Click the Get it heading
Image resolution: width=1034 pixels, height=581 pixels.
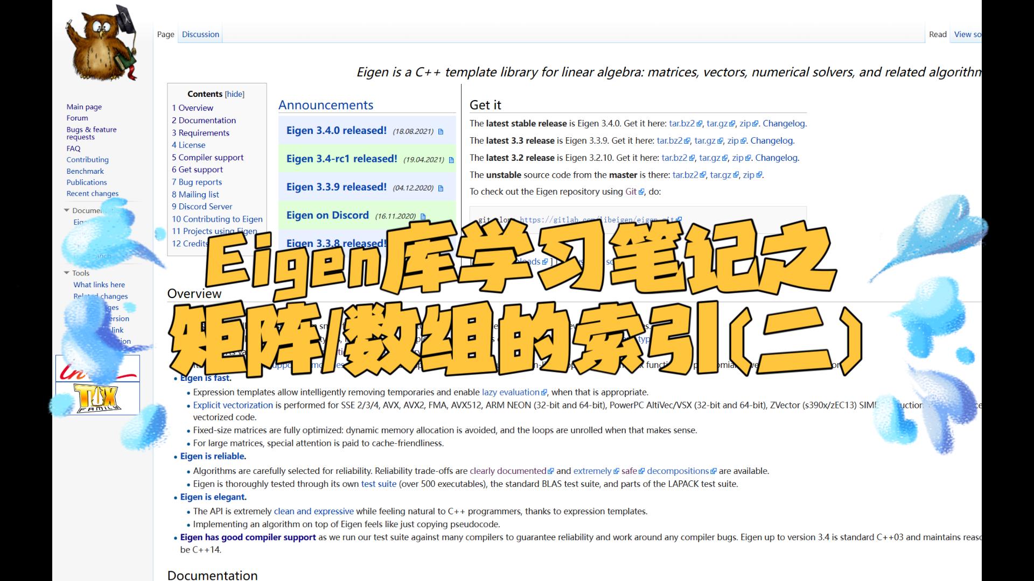coord(485,105)
